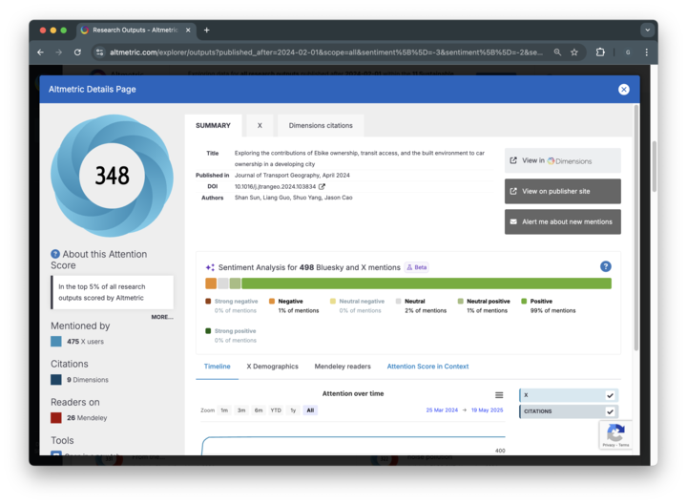Screen dimensions: 687x504
Task: Open the chart hamburger menu icon
Action: pyautogui.click(x=498, y=395)
